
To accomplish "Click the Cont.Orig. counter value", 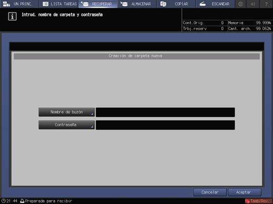I will point(222,23).
